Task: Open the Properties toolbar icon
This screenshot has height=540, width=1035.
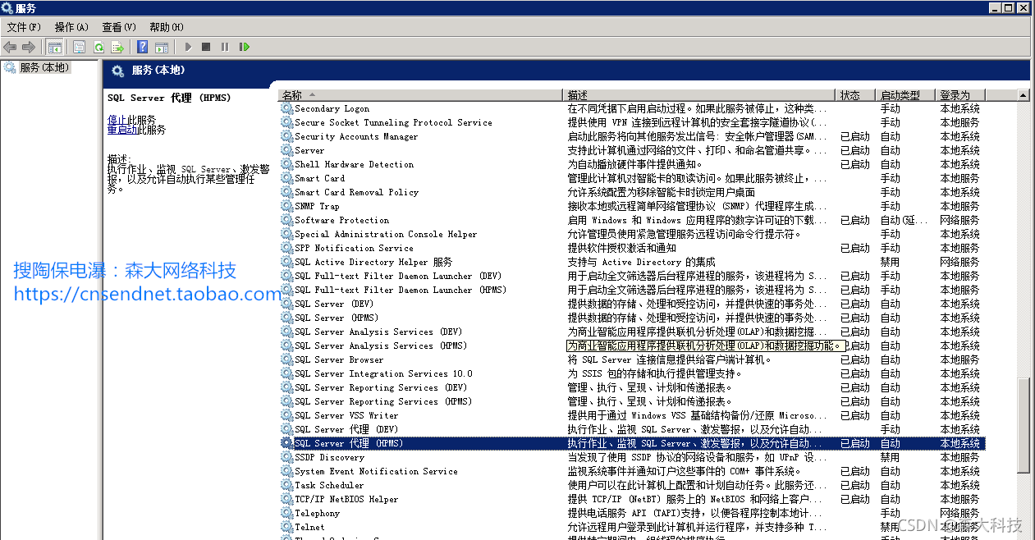Action: (80, 48)
